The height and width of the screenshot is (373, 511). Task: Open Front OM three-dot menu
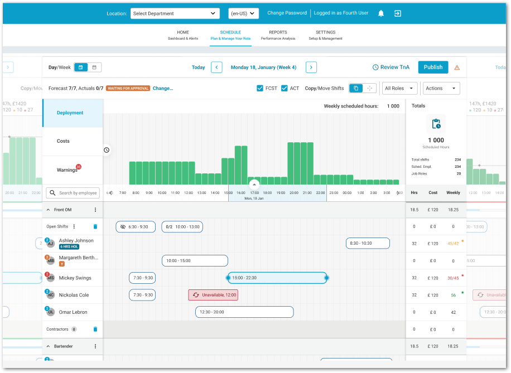tap(95, 210)
